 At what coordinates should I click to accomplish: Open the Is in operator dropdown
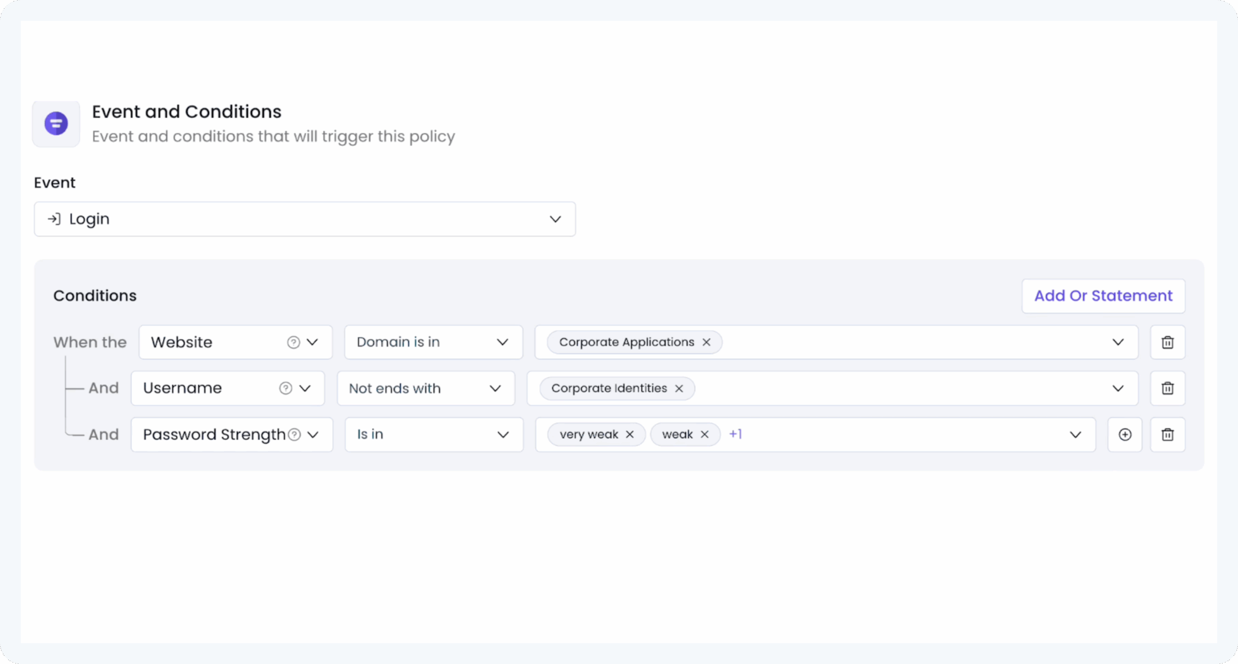(x=433, y=434)
